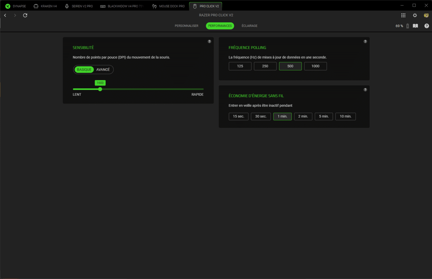Click the Seiren microphone icon
The height and width of the screenshot is (279, 432).
[67, 6]
